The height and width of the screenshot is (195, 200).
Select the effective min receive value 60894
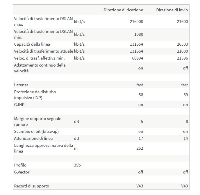[137, 58]
